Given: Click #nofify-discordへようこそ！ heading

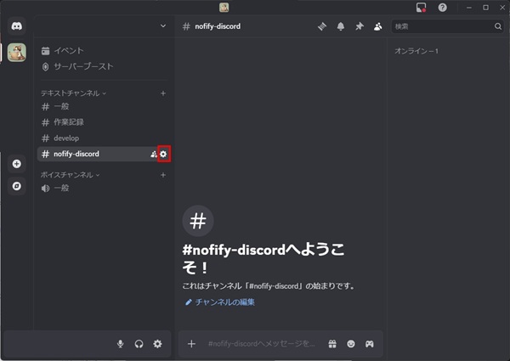Looking at the screenshot, I should click(263, 259).
